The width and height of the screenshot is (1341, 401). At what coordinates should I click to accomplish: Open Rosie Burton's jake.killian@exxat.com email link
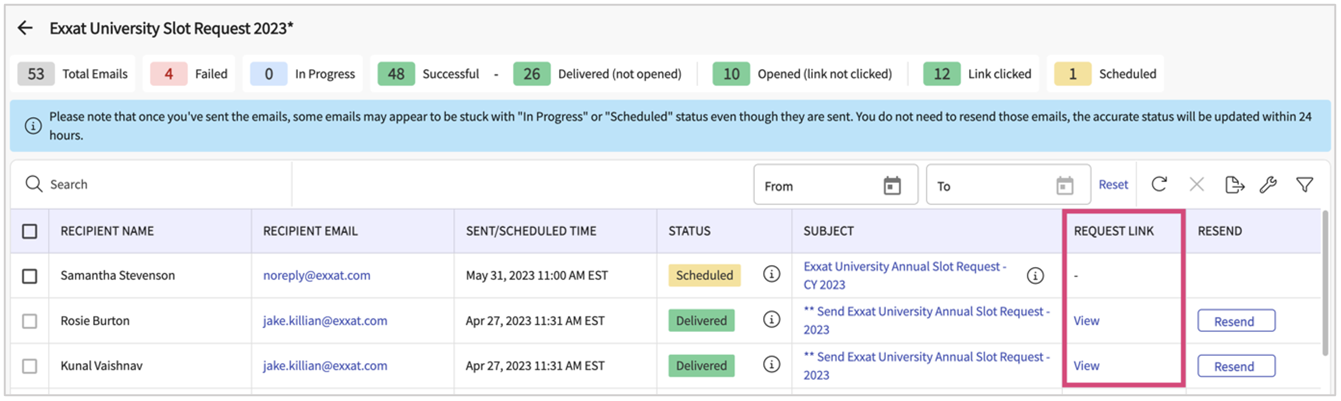(x=325, y=321)
